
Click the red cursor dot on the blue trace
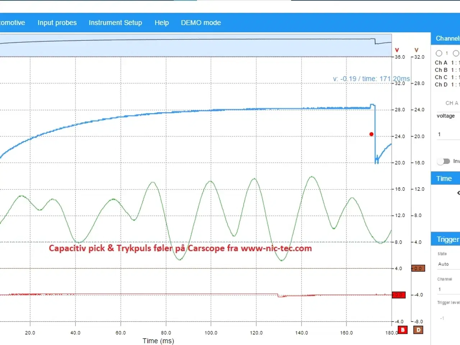coord(371,134)
